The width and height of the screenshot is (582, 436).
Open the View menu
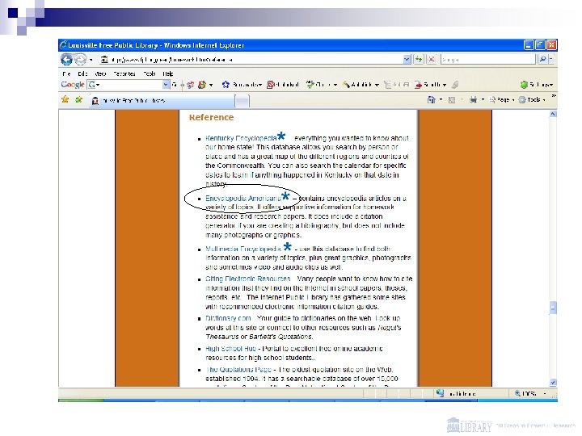point(100,73)
